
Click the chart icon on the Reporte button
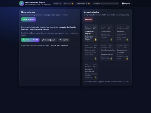(123, 4)
